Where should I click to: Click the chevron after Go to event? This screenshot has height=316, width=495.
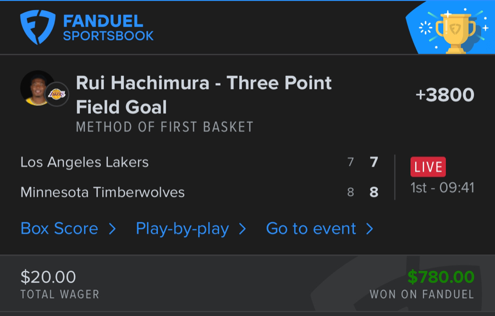[370, 228]
